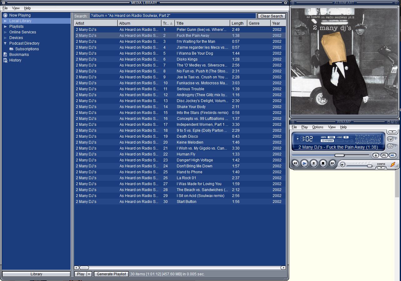Screen dimensions: 401x281
Task: Click the Media Library window system menu icon
Action: [4, 3]
